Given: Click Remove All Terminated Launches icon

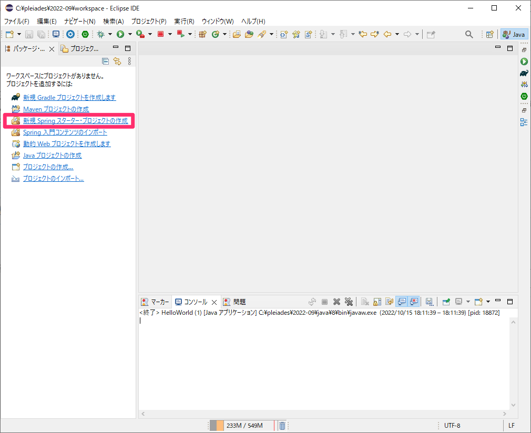Looking at the screenshot, I should 349,302.
